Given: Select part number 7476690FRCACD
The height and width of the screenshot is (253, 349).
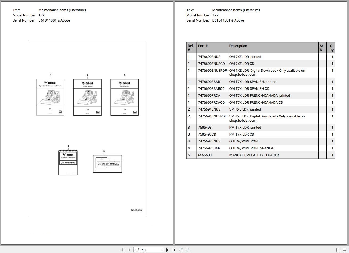Looking at the screenshot, I should click(x=211, y=103).
